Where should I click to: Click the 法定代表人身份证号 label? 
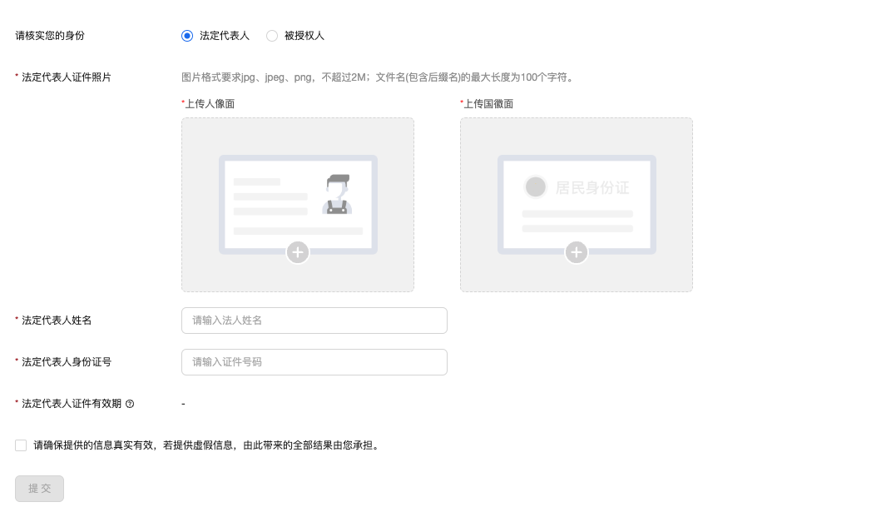[67, 362]
